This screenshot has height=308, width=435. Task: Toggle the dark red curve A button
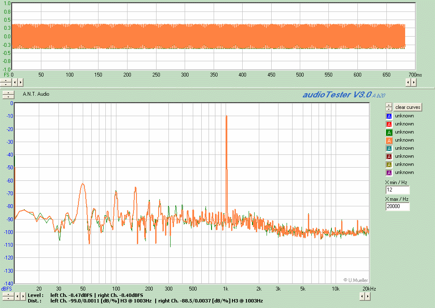[x=389, y=157]
